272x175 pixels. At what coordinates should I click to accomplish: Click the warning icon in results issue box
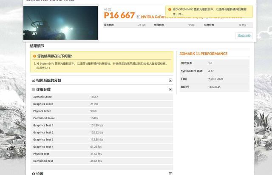click(34, 56)
